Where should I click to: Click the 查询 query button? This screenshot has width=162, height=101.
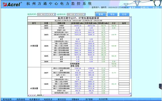point(101,14)
